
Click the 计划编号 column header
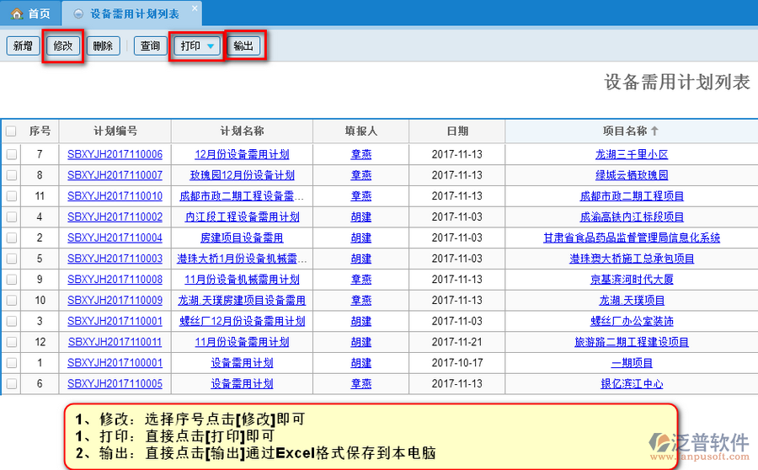tap(115, 131)
